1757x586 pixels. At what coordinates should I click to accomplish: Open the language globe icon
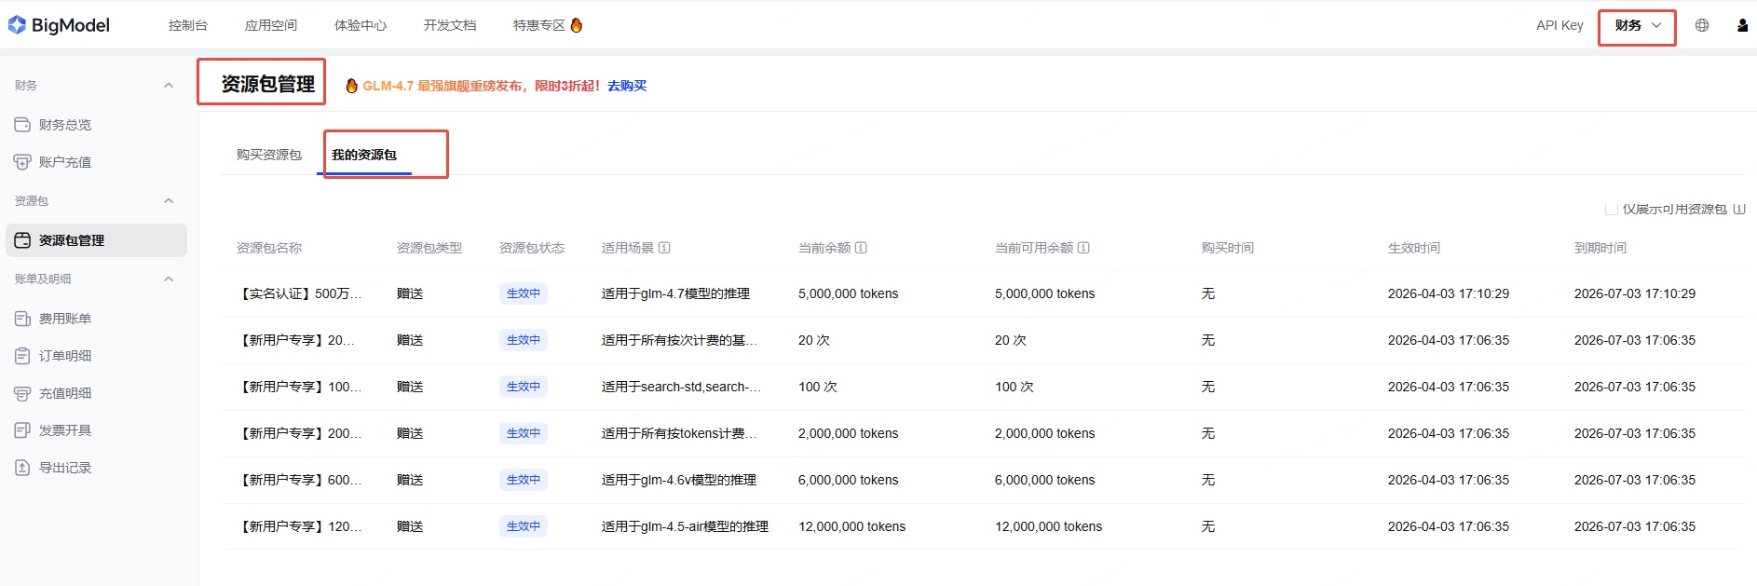[1702, 25]
